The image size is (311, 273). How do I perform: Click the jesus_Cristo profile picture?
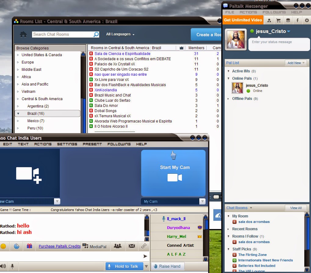[236, 39]
